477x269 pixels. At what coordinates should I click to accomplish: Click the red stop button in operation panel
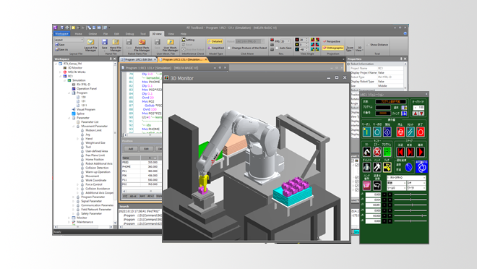click(400, 132)
